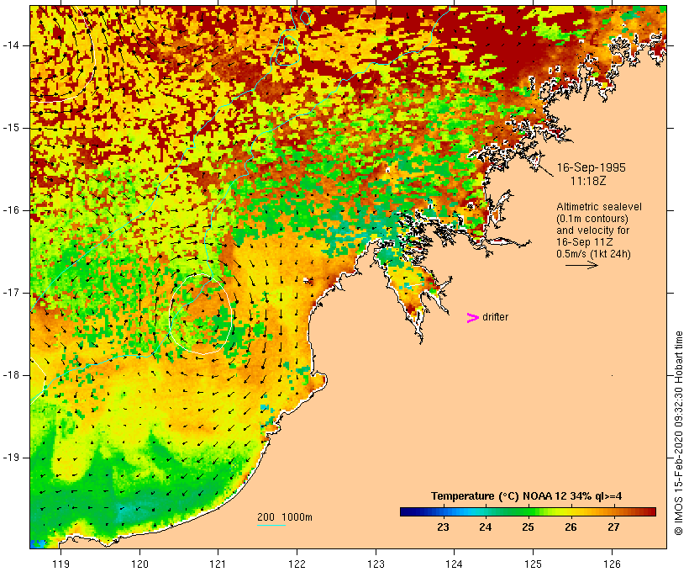689x572 pixels.
Task: Select the time label 11:18Z
Action: coord(588,181)
